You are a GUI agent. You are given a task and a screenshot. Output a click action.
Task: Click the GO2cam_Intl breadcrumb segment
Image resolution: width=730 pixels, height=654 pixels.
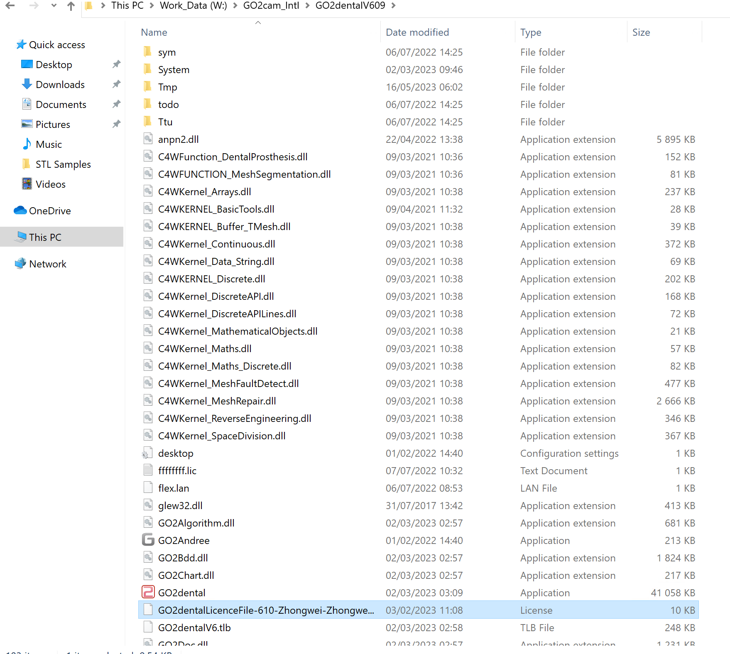pyautogui.click(x=271, y=6)
